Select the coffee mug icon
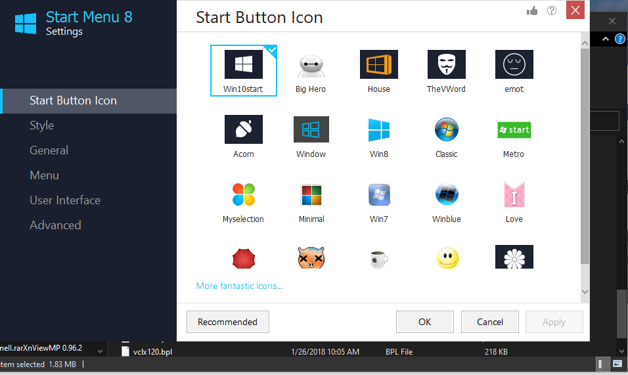 point(379,259)
